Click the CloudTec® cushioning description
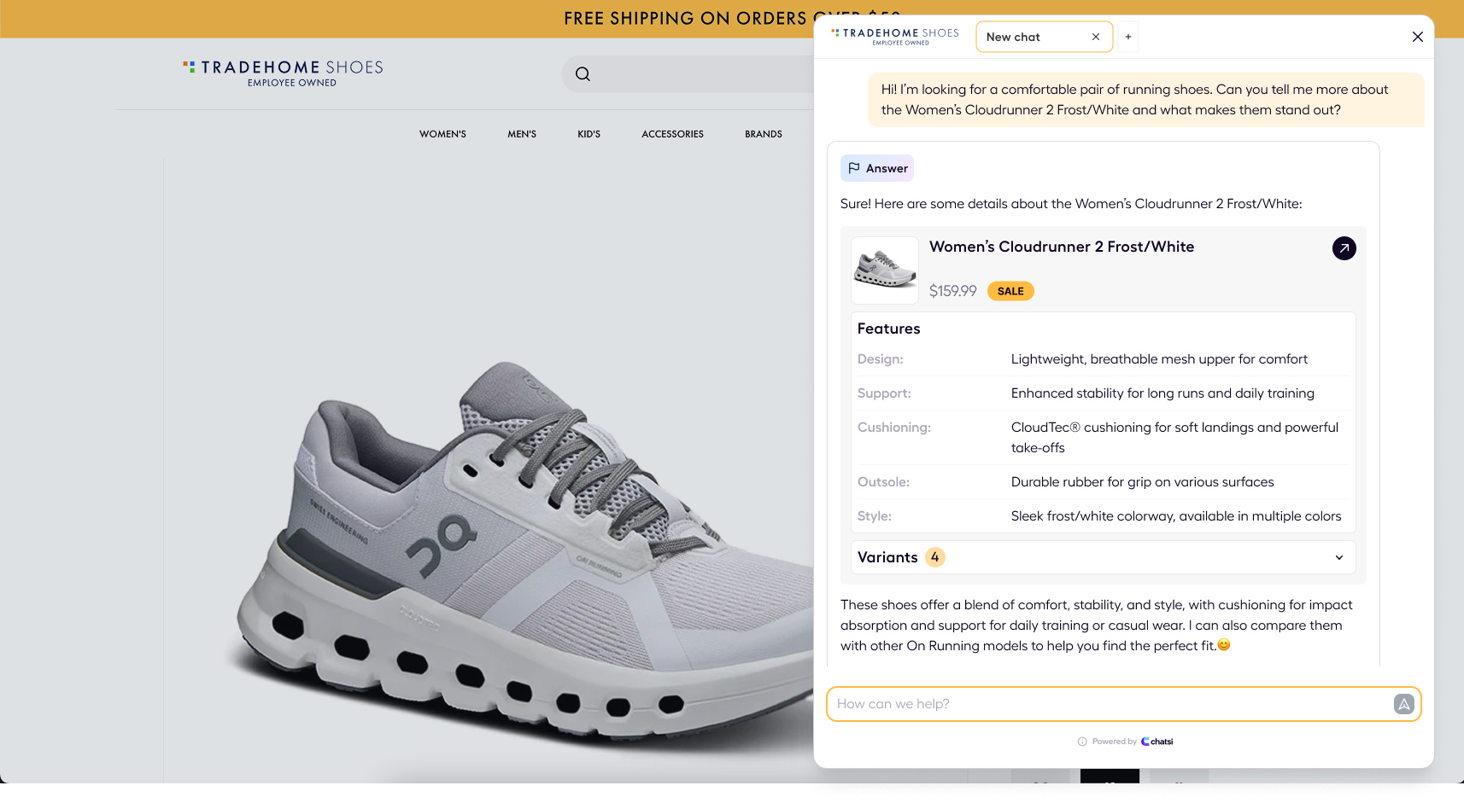This screenshot has width=1464, height=803. pos(1174,438)
